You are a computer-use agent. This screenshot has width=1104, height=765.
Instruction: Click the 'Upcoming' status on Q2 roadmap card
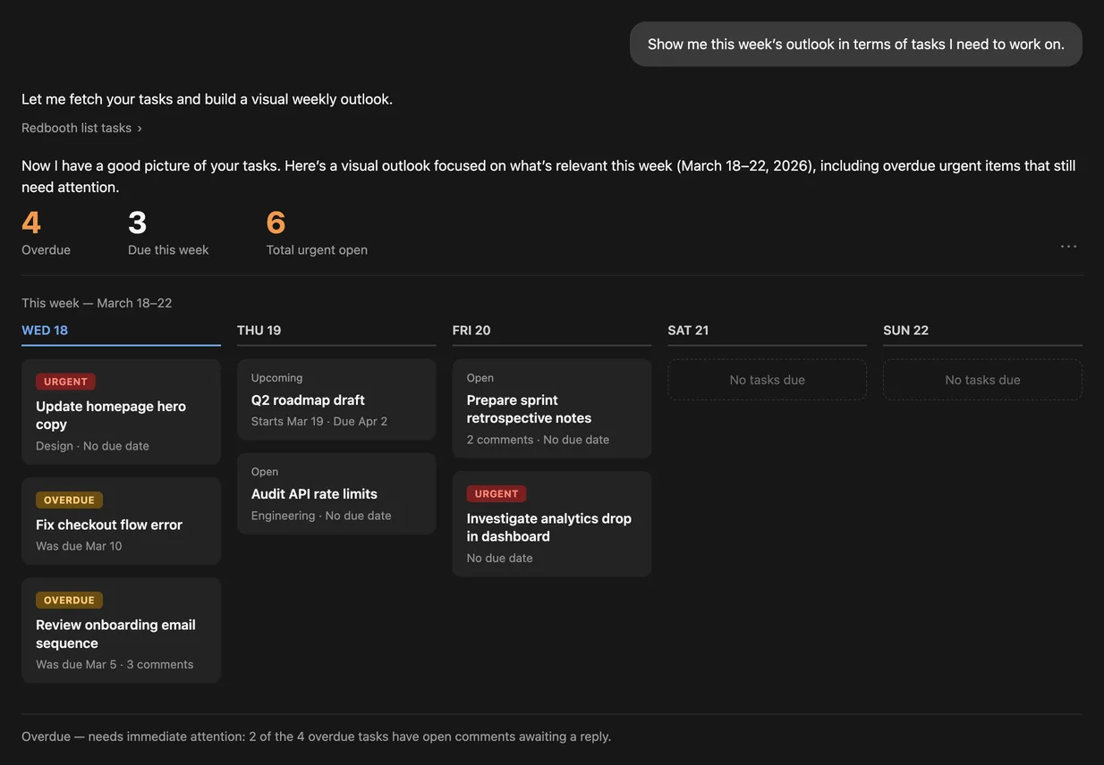pyautogui.click(x=276, y=378)
